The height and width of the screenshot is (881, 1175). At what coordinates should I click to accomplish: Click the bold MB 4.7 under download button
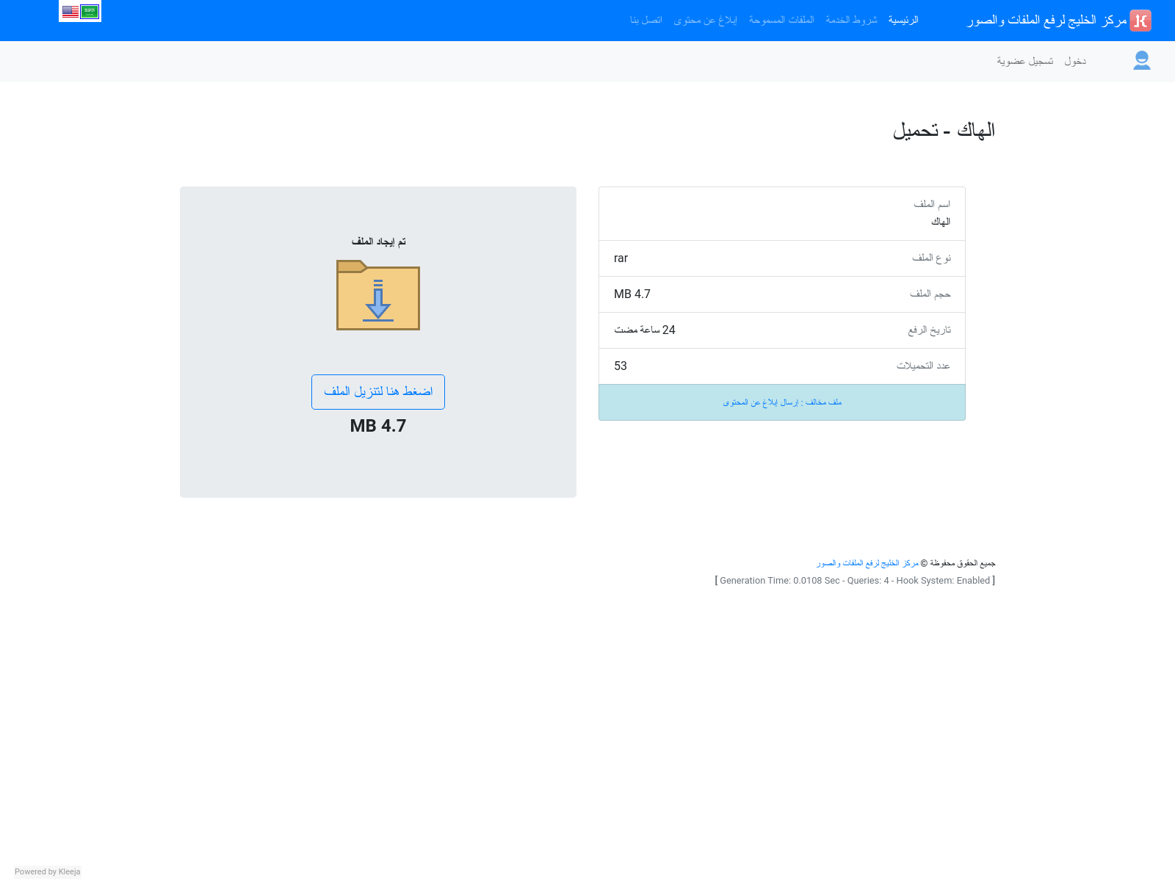(x=378, y=426)
